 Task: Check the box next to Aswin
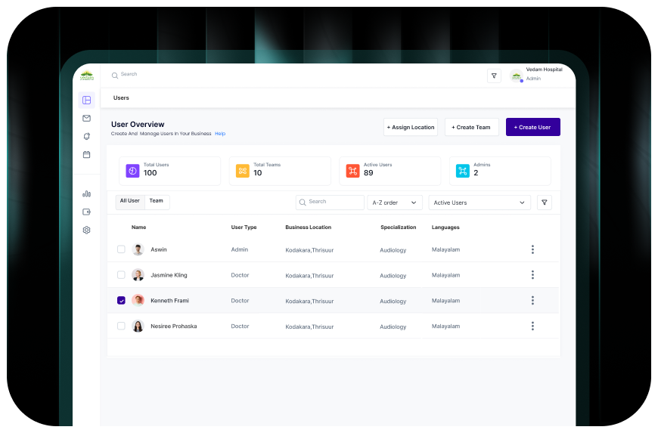[x=121, y=249]
